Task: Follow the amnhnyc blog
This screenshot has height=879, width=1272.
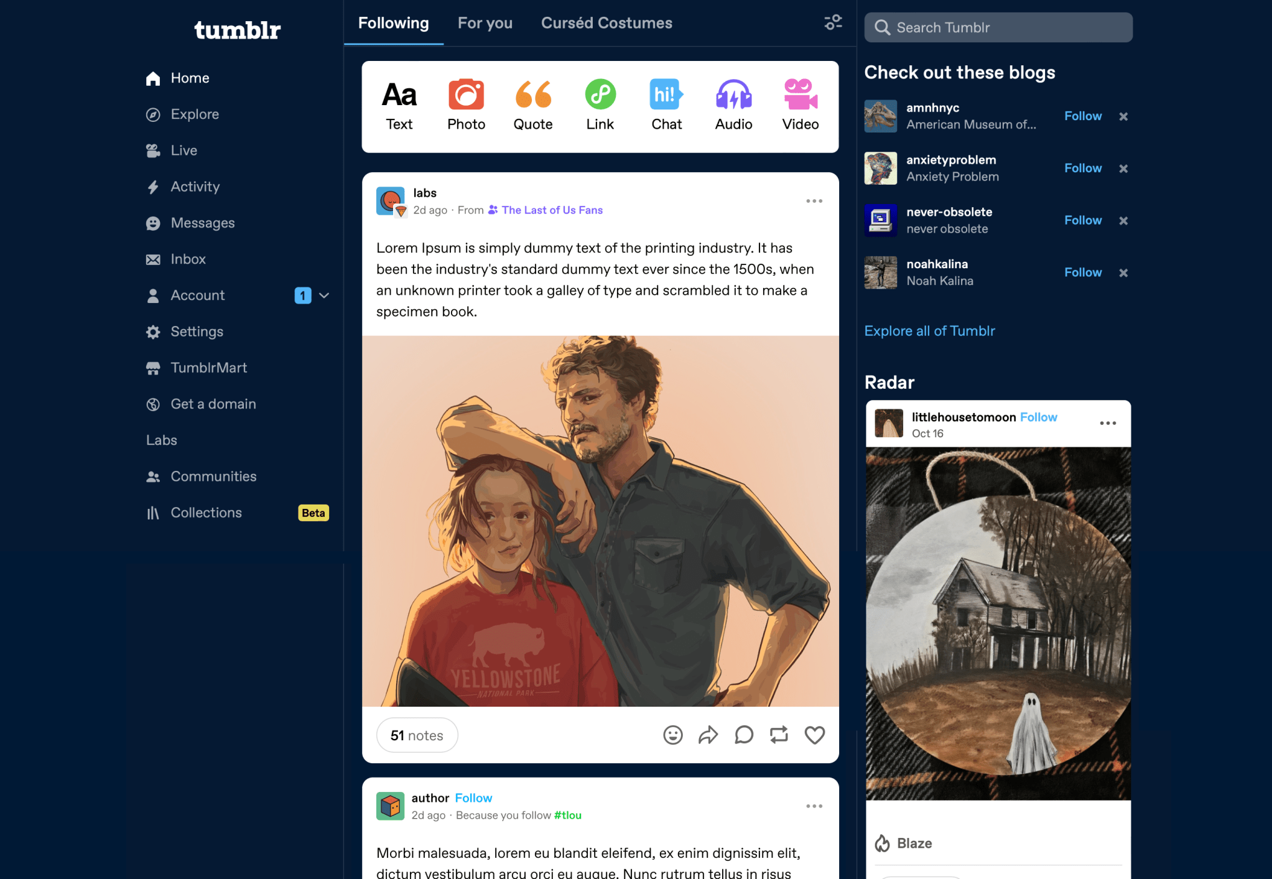Action: point(1082,116)
